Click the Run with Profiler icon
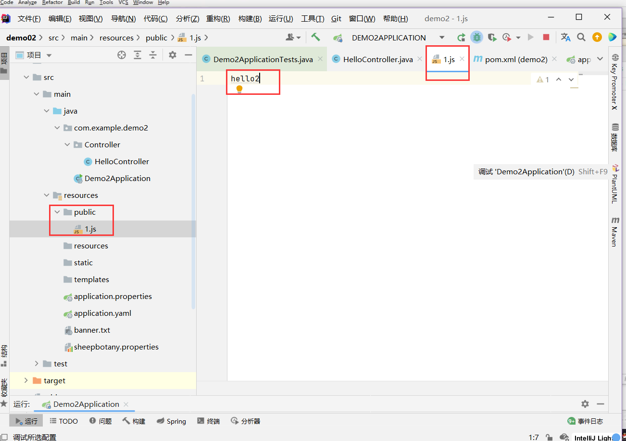Viewport: 626px width, 441px height. tap(507, 37)
